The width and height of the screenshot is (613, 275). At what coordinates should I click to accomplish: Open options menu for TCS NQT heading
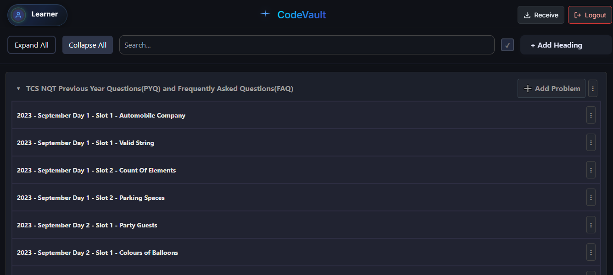point(593,88)
